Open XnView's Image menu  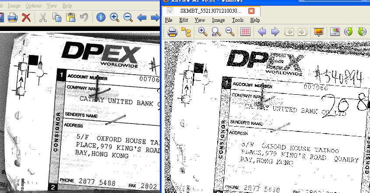218,20
